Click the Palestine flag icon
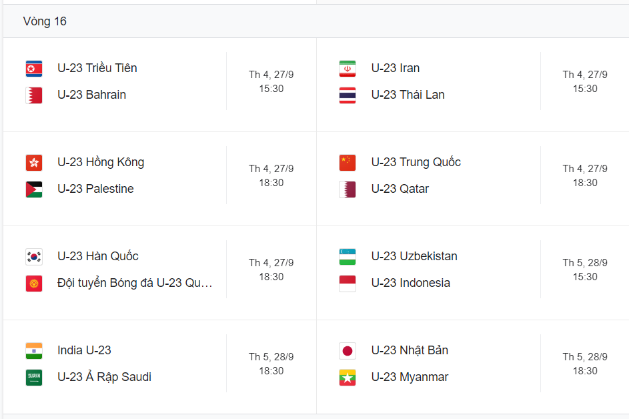Viewport: 629px width, 419px height. [x=34, y=189]
